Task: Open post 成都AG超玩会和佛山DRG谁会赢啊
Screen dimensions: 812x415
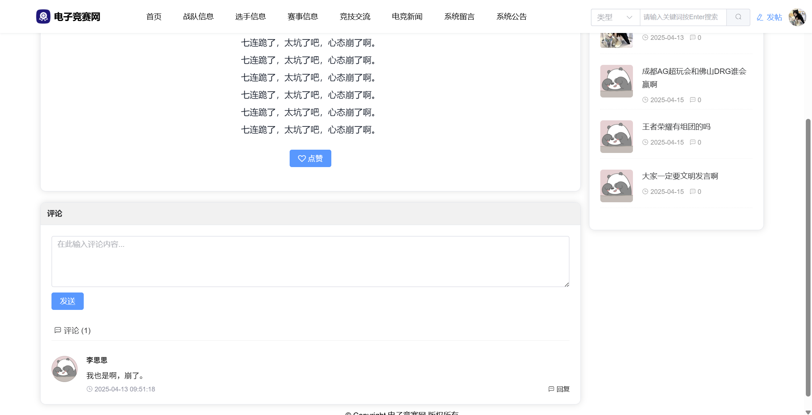Action: 694,71
